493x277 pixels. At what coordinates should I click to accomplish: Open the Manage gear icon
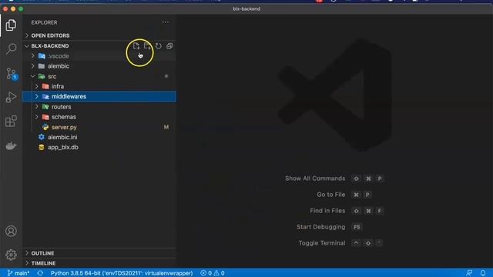pyautogui.click(x=11, y=255)
